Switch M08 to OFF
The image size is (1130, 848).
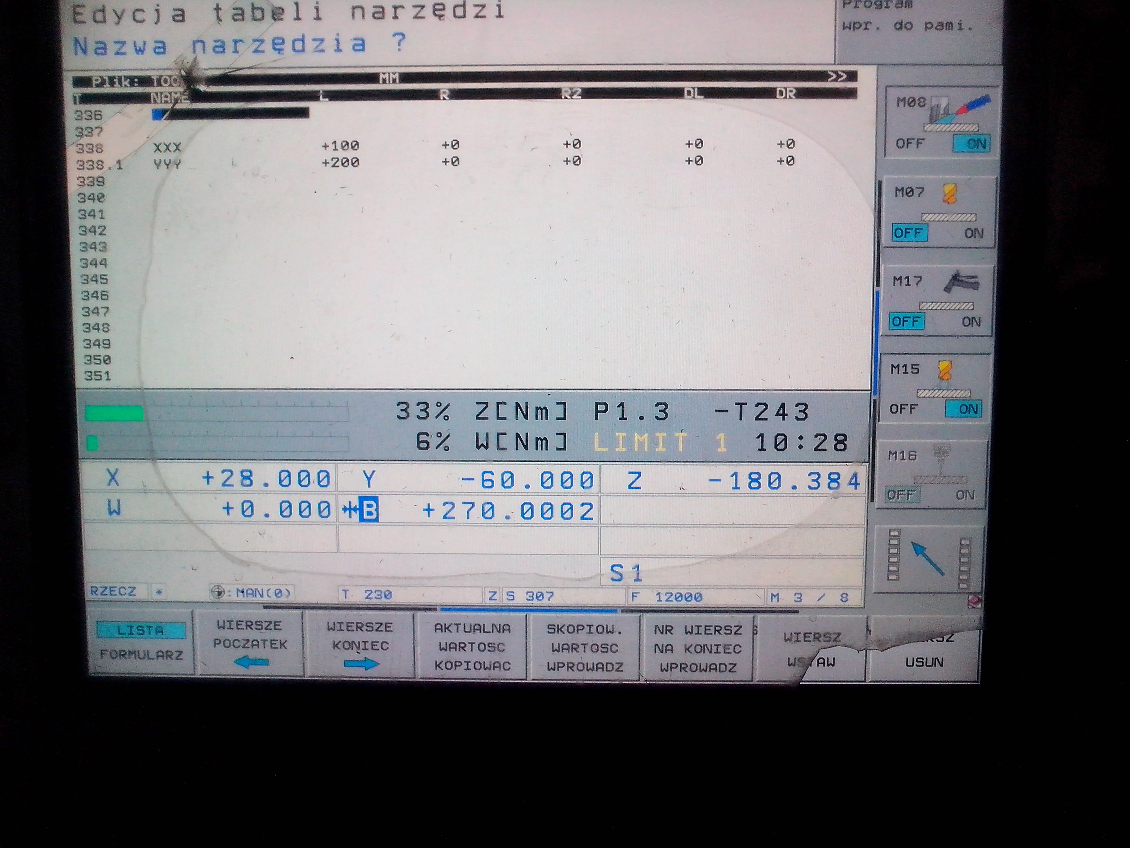click(910, 144)
